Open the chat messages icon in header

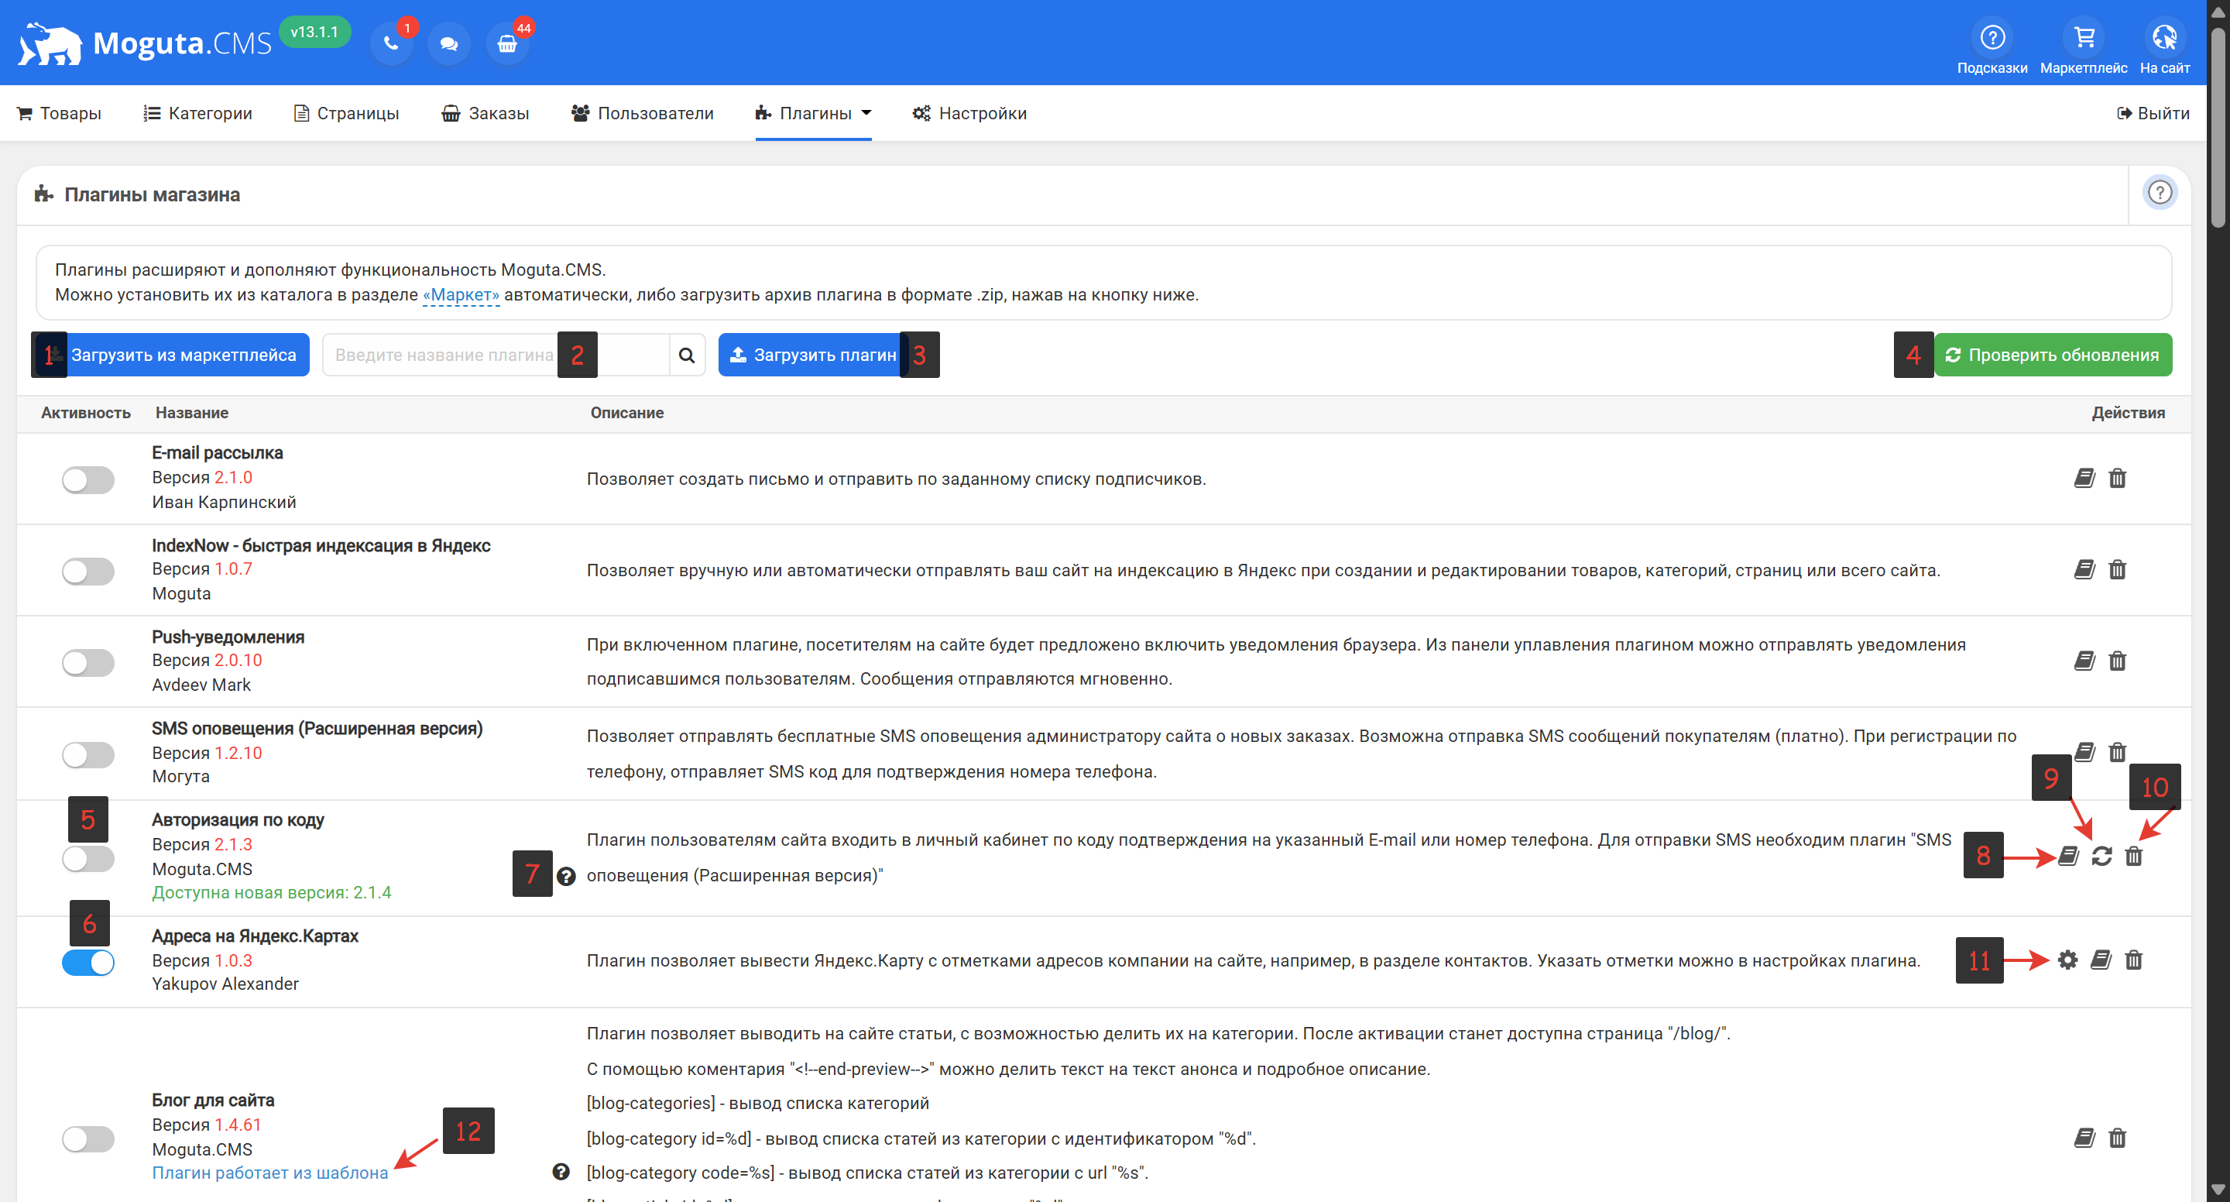448,43
